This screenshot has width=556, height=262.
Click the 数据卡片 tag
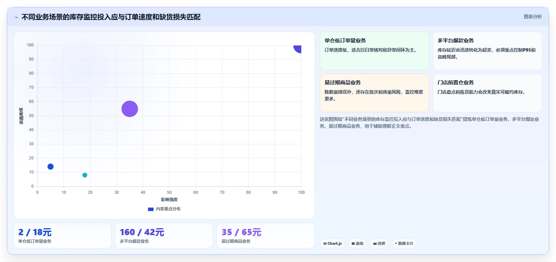[x=404, y=243]
